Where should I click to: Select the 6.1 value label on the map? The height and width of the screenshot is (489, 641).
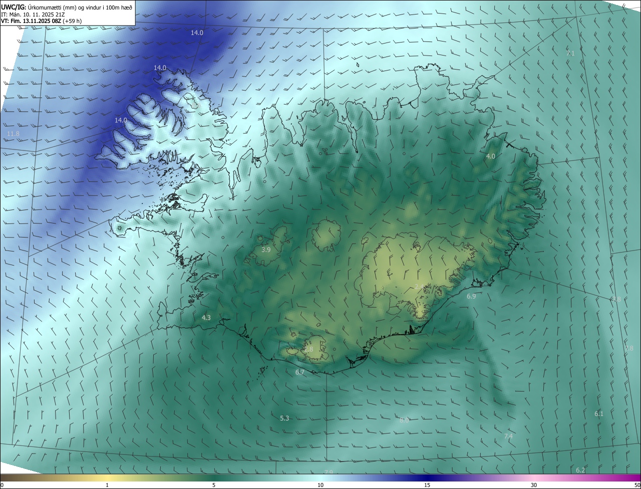(x=599, y=413)
